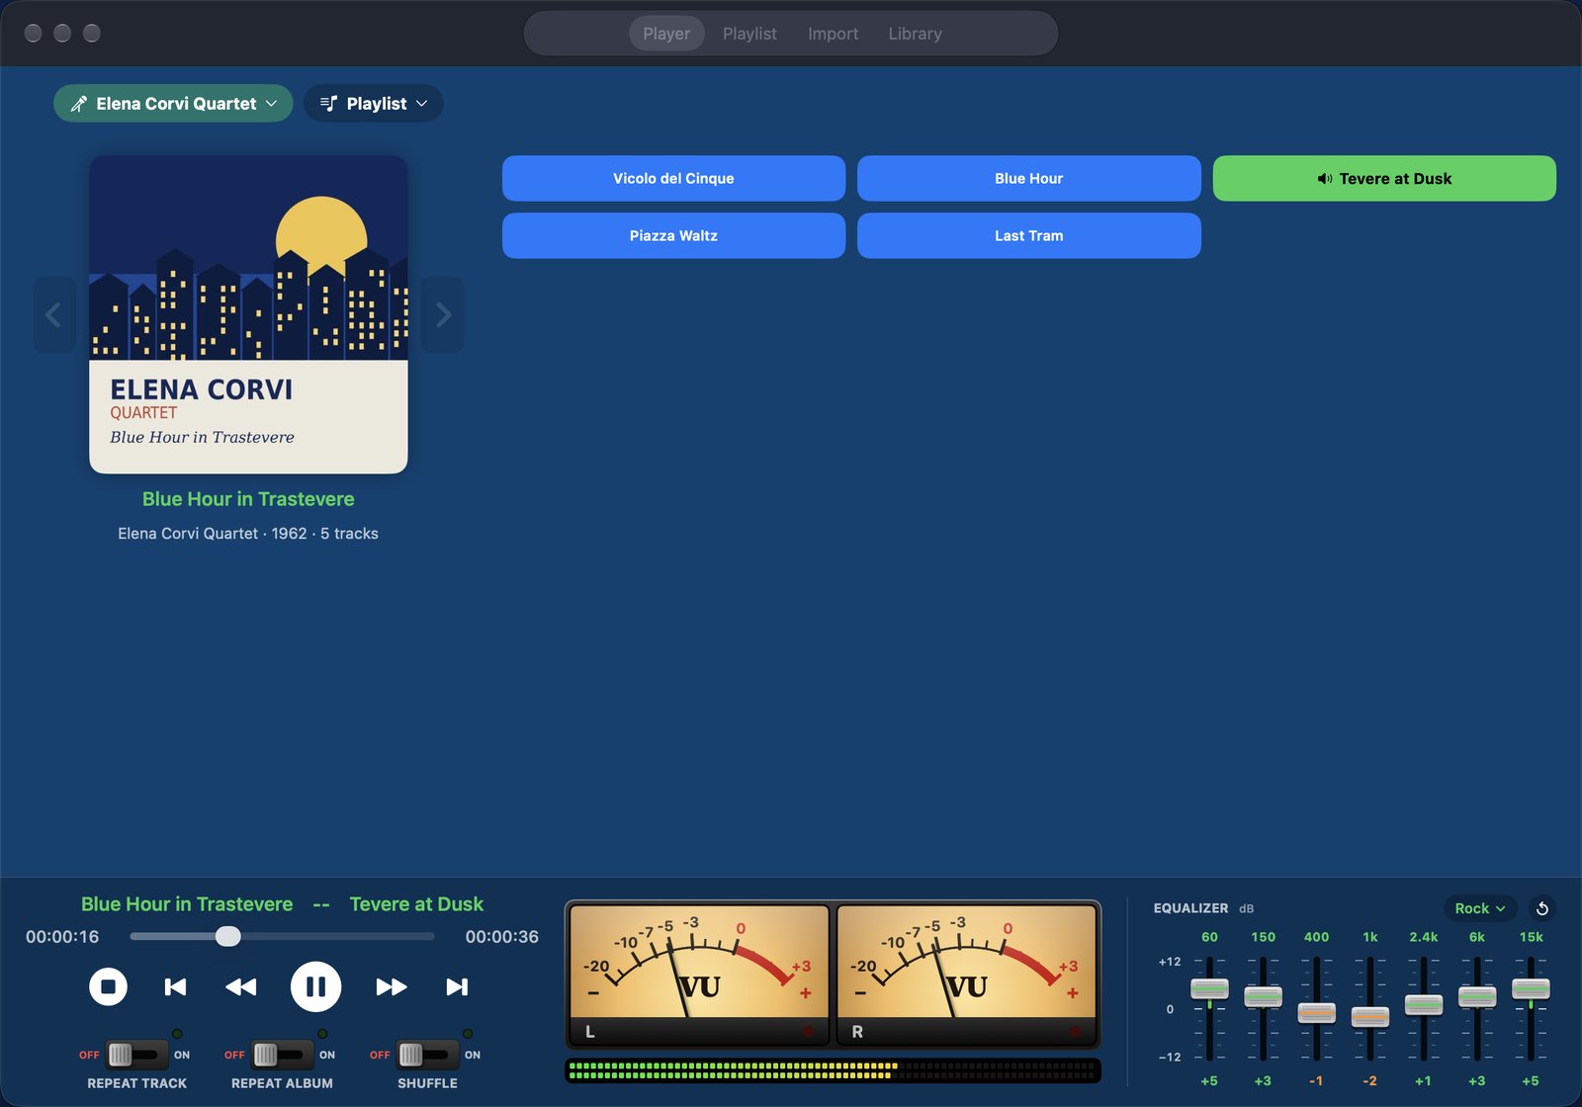The height and width of the screenshot is (1107, 1582).
Task: Switch to the Import tab
Action: pos(833,34)
